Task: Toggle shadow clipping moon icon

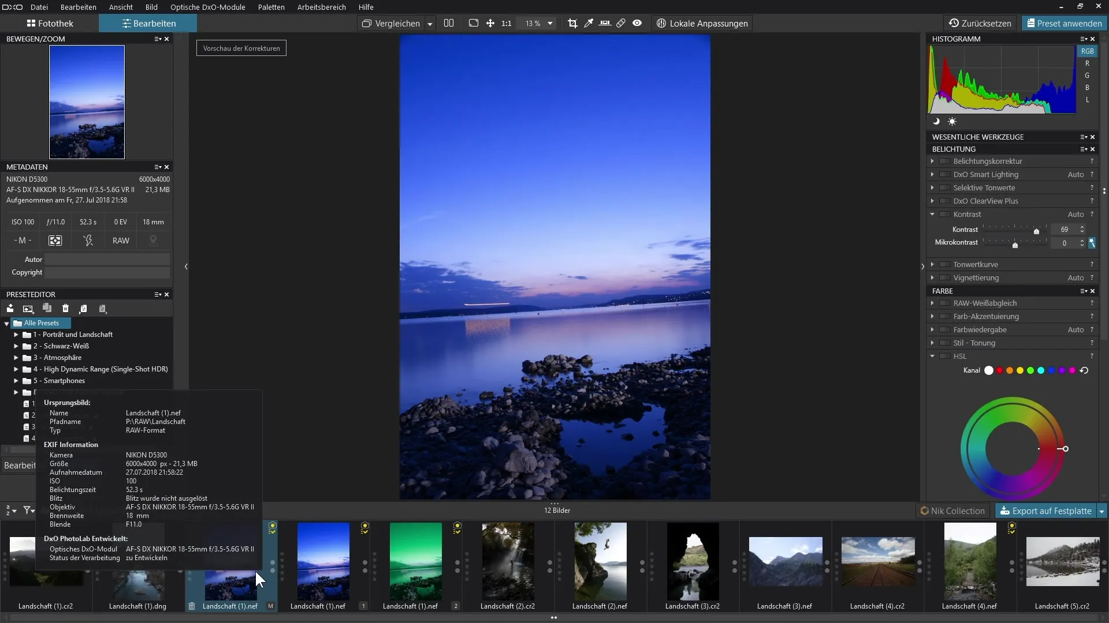Action: pyautogui.click(x=936, y=122)
